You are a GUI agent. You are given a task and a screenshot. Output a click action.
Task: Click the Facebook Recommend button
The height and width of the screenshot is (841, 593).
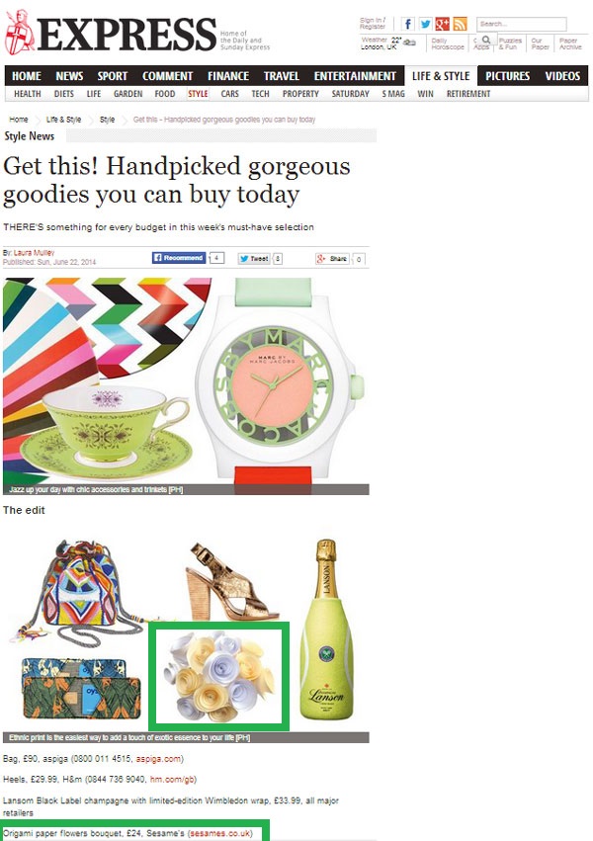[179, 258]
